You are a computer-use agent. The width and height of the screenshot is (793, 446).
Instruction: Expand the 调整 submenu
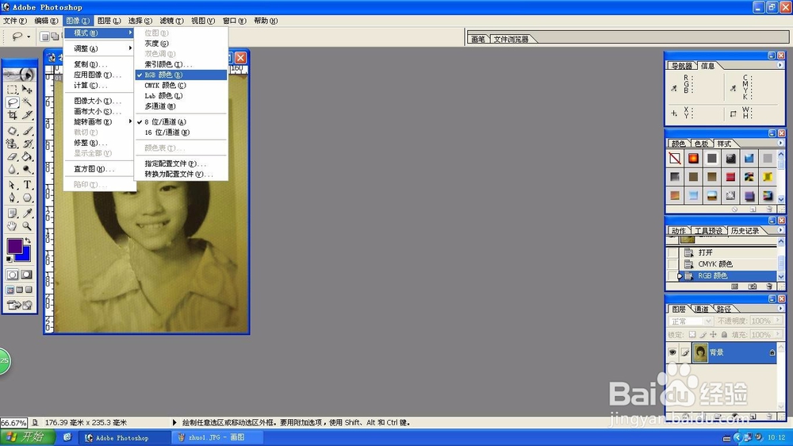click(x=99, y=48)
